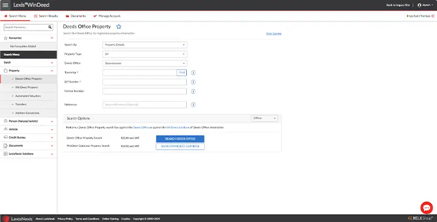This screenshot has width=437, height=222.
Task: Open the Cookies footer link
Action: pyautogui.click(x=126, y=219)
